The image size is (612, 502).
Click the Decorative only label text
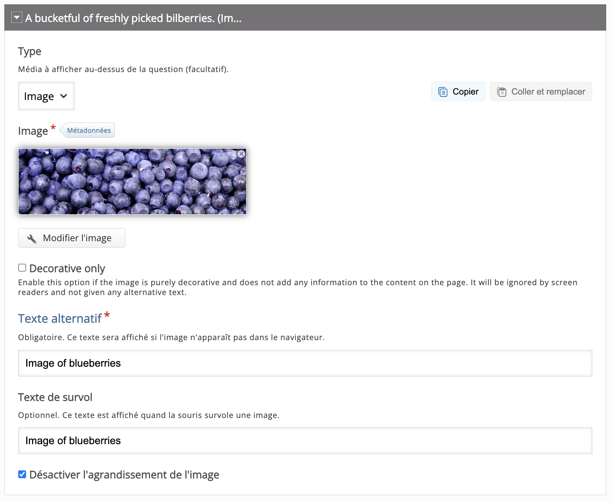point(67,268)
